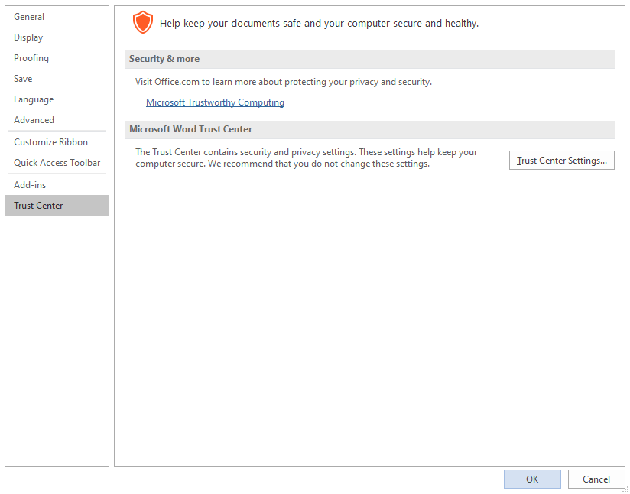Cancel the Word Options dialog

pos(596,479)
